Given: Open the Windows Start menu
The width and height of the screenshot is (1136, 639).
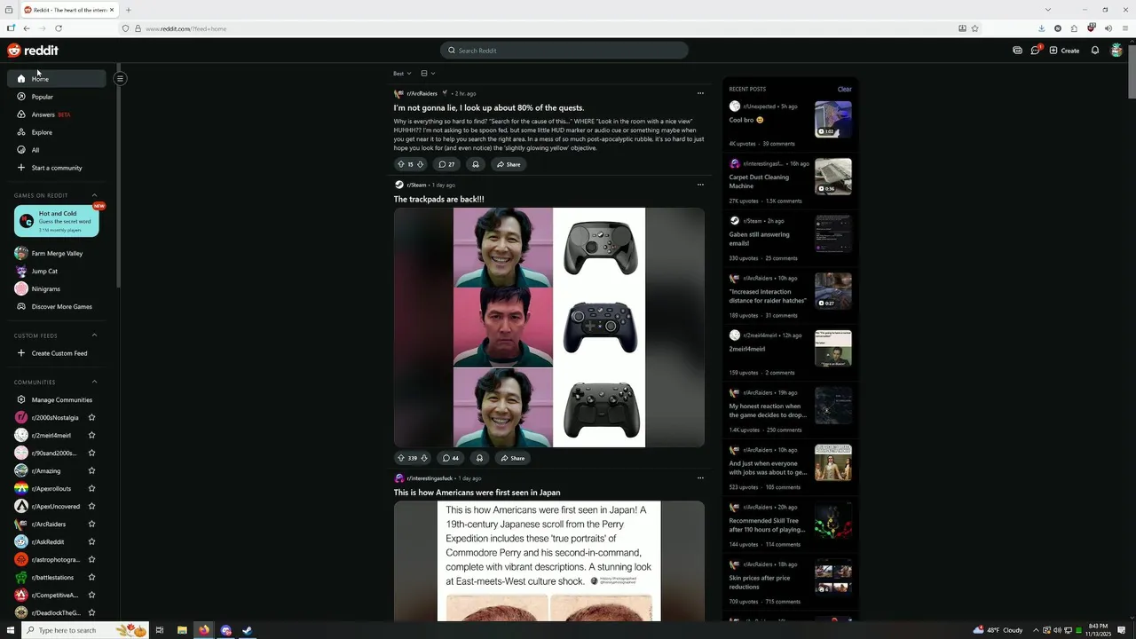Looking at the screenshot, I should [9, 630].
